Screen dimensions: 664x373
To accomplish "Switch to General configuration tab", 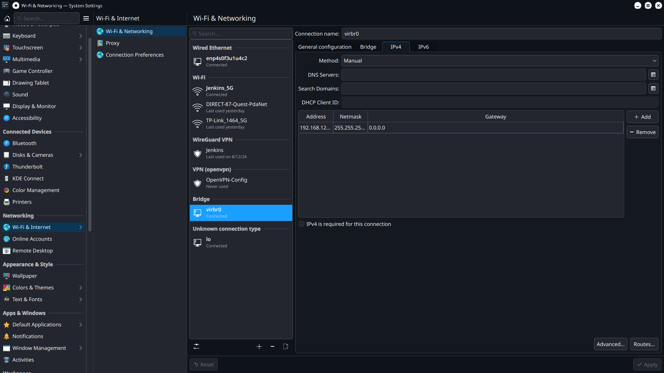I will coord(325,47).
